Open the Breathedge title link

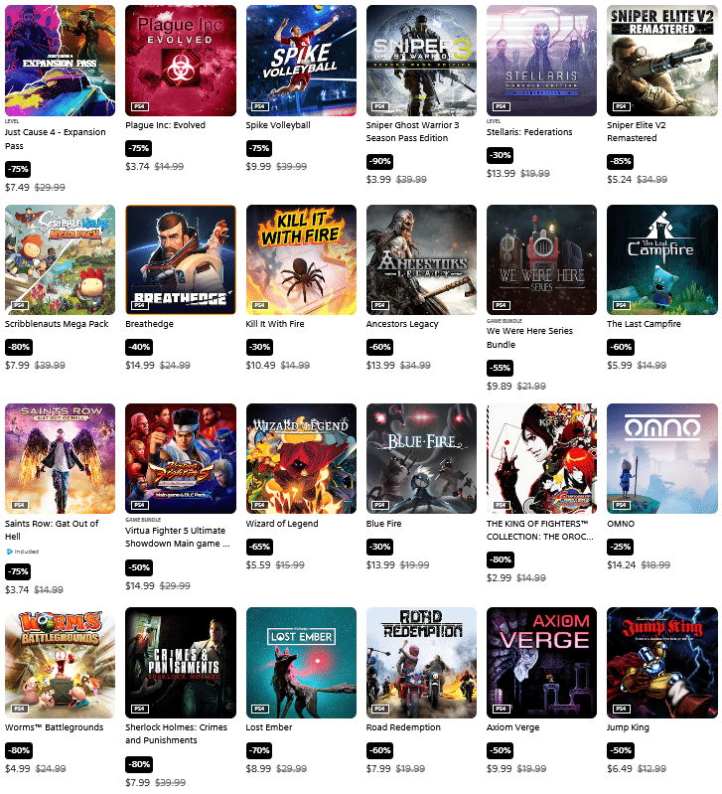point(149,324)
